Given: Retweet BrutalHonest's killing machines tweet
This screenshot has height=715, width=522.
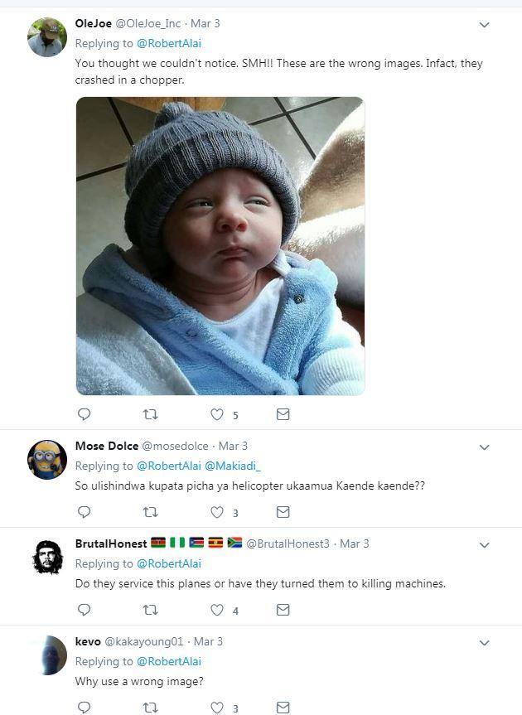Looking at the screenshot, I should tap(151, 610).
